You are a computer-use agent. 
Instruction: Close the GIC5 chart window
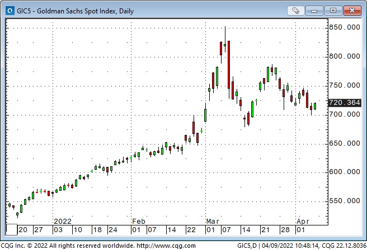[x=352, y=11]
